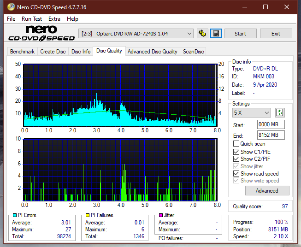Click the cyan PI Errors legend swatch
301x247 pixels.
[14, 215]
